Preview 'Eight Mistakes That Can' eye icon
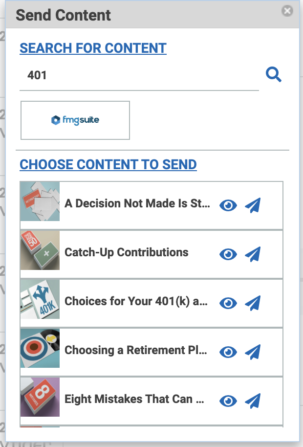Viewport: 303px width, 447px height. click(228, 401)
